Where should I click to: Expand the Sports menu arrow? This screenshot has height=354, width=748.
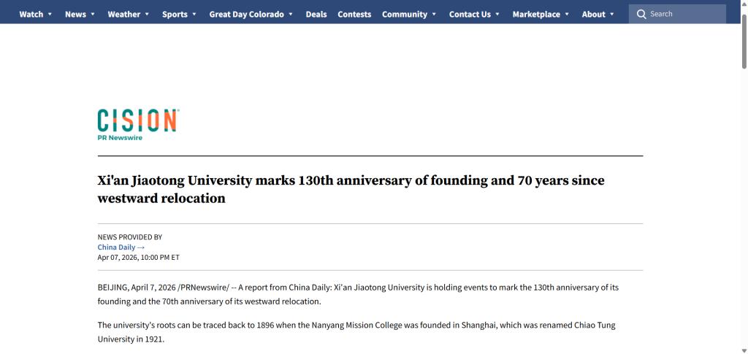(194, 15)
